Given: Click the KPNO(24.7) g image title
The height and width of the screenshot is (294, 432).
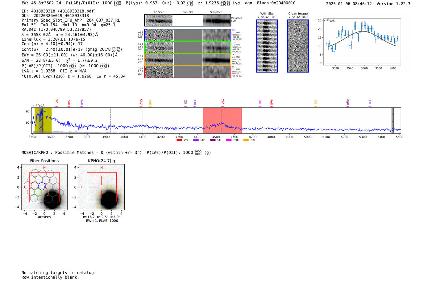Looking at the screenshot, I should pos(102,161).
